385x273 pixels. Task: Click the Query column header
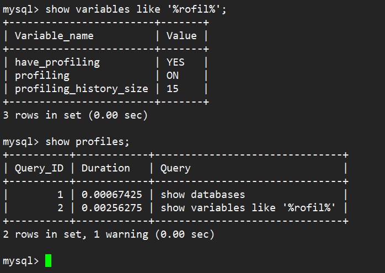[175, 168]
